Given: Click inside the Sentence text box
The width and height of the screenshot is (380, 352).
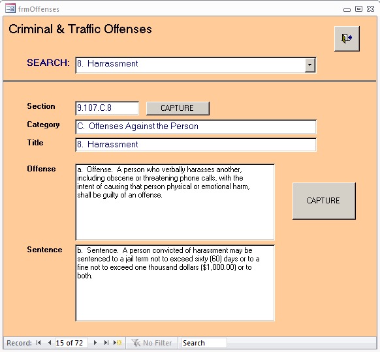Looking at the screenshot, I should point(175,283).
